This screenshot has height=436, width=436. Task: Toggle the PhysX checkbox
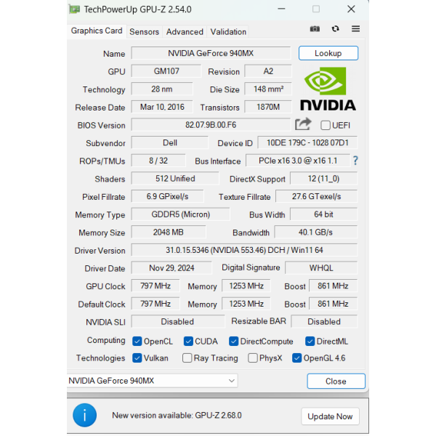[252, 358]
